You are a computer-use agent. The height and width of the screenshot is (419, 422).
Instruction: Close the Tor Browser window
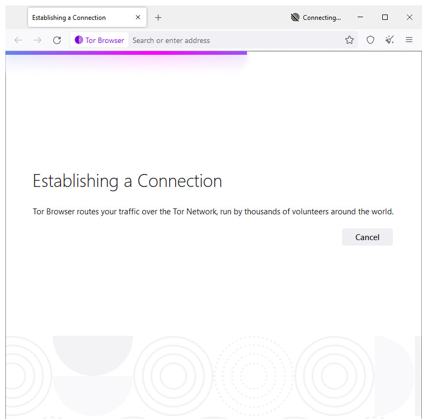pos(409,17)
